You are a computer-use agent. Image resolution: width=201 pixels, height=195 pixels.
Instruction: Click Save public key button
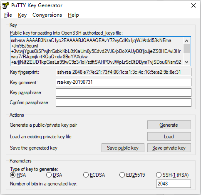[x=123, y=148]
